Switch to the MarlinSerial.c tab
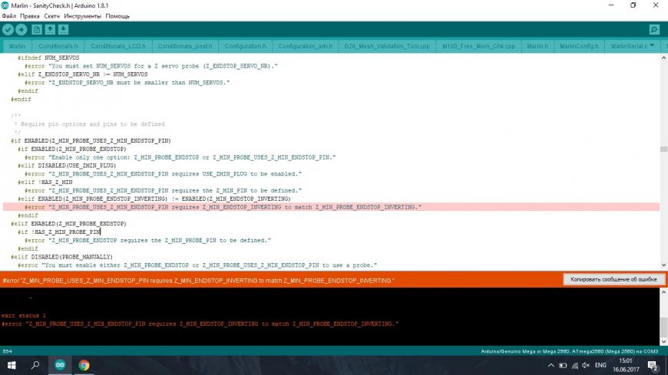 click(630, 46)
